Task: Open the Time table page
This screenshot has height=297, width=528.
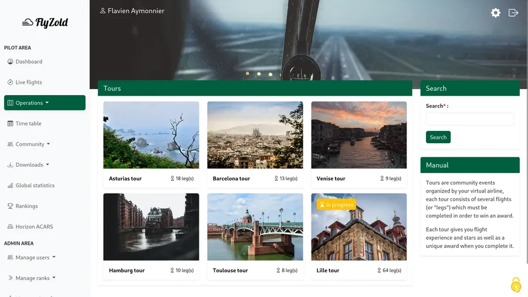Action: pos(28,123)
